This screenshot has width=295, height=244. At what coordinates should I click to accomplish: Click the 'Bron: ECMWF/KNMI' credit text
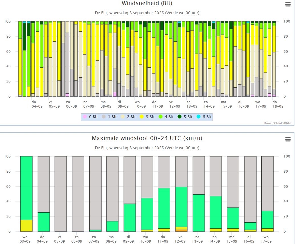pyautogui.click(x=278, y=123)
